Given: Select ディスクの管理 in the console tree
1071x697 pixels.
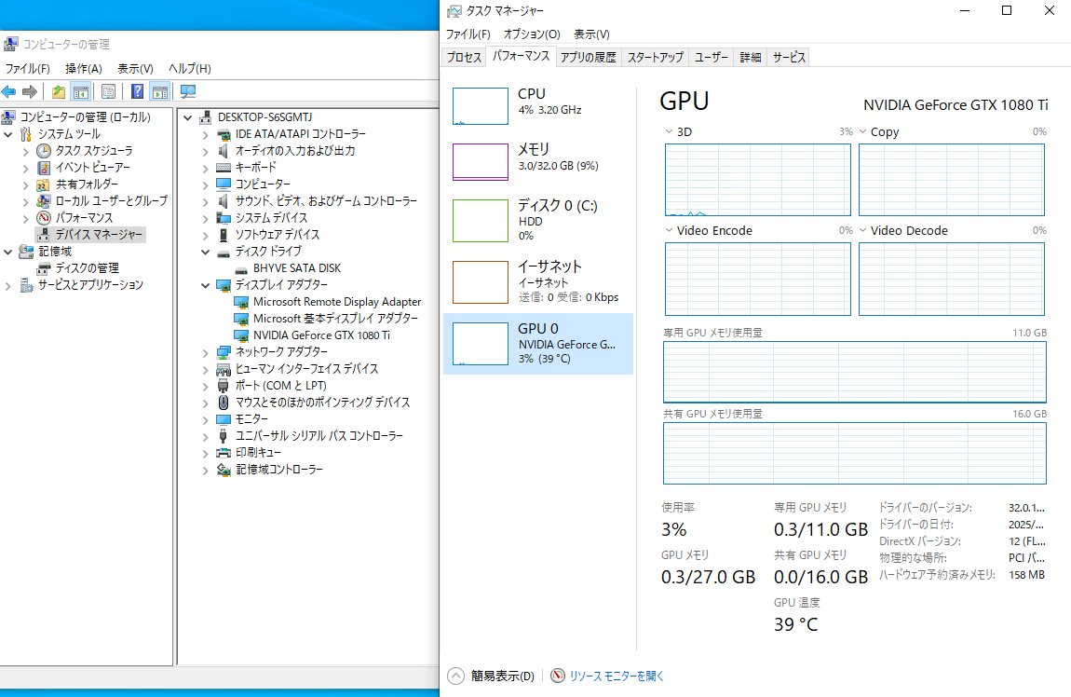Looking at the screenshot, I should (87, 268).
